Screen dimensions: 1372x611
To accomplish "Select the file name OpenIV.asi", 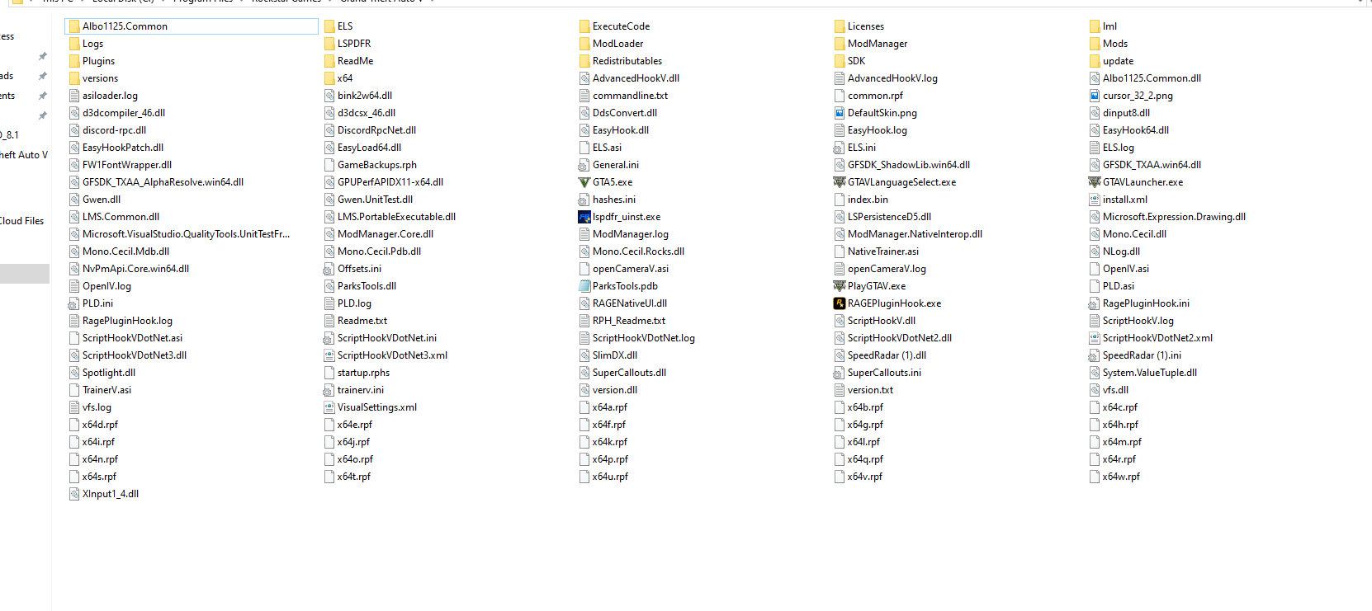I will (x=1126, y=269).
